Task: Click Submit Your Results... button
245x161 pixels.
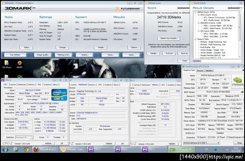Action: click(x=169, y=38)
